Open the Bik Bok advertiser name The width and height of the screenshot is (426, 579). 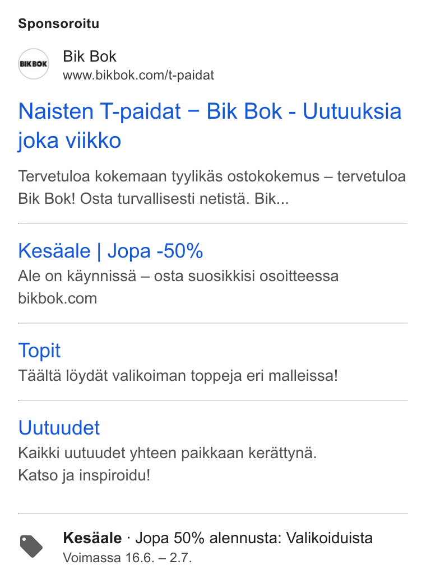pos(90,57)
